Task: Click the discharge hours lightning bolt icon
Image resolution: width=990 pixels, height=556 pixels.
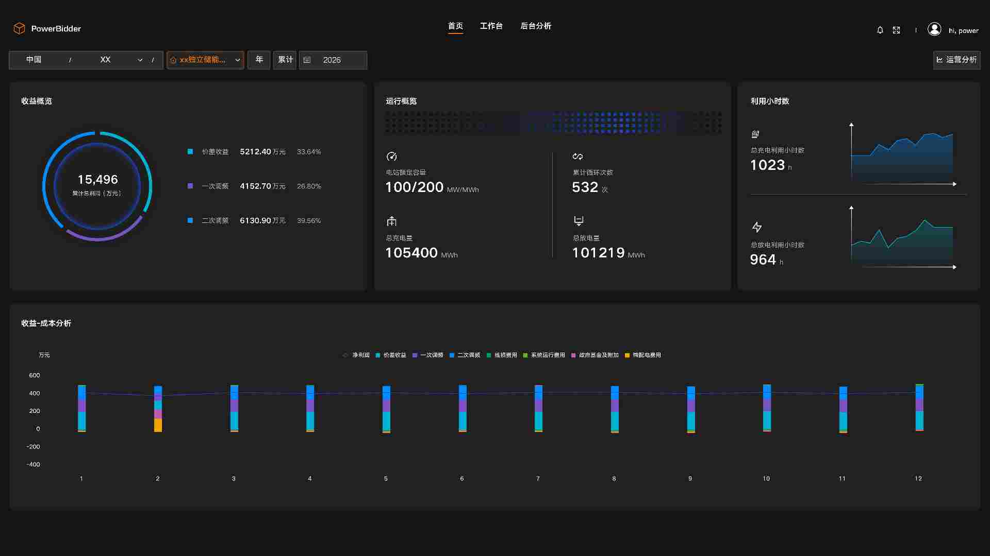Action: pyautogui.click(x=757, y=227)
